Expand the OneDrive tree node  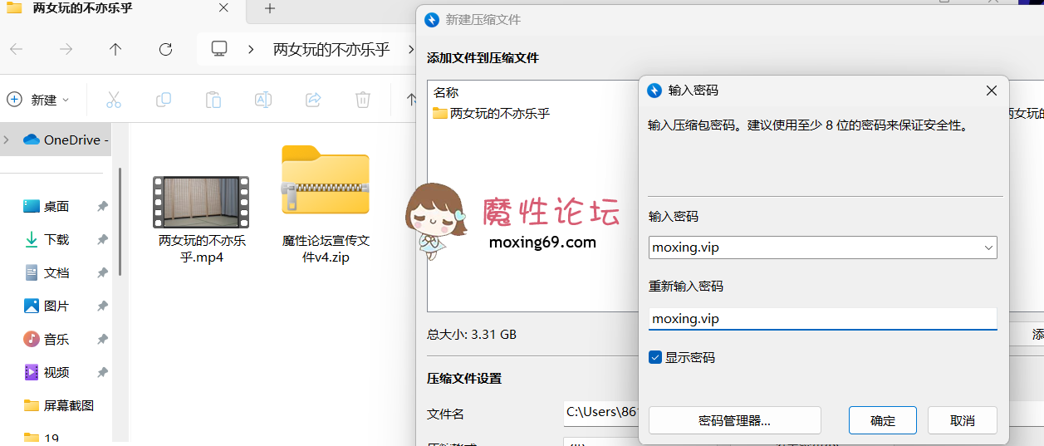tap(7, 140)
